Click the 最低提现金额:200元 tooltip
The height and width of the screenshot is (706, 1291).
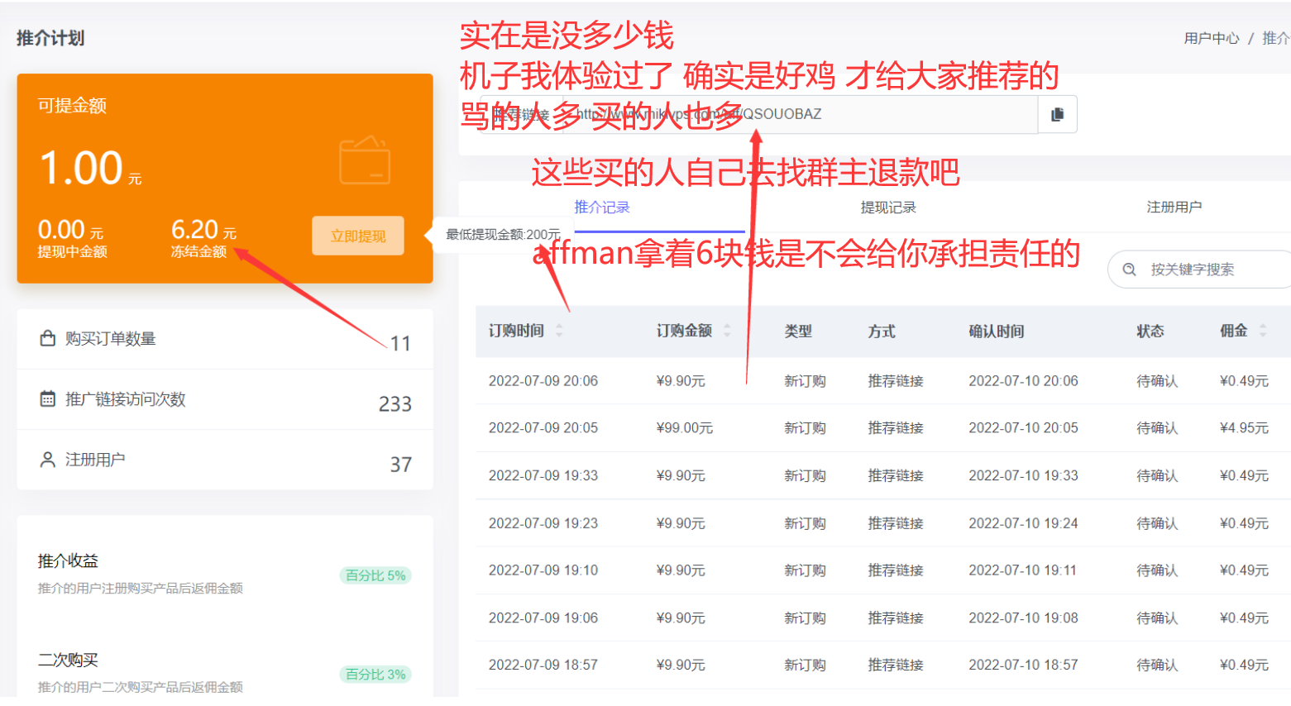(499, 234)
